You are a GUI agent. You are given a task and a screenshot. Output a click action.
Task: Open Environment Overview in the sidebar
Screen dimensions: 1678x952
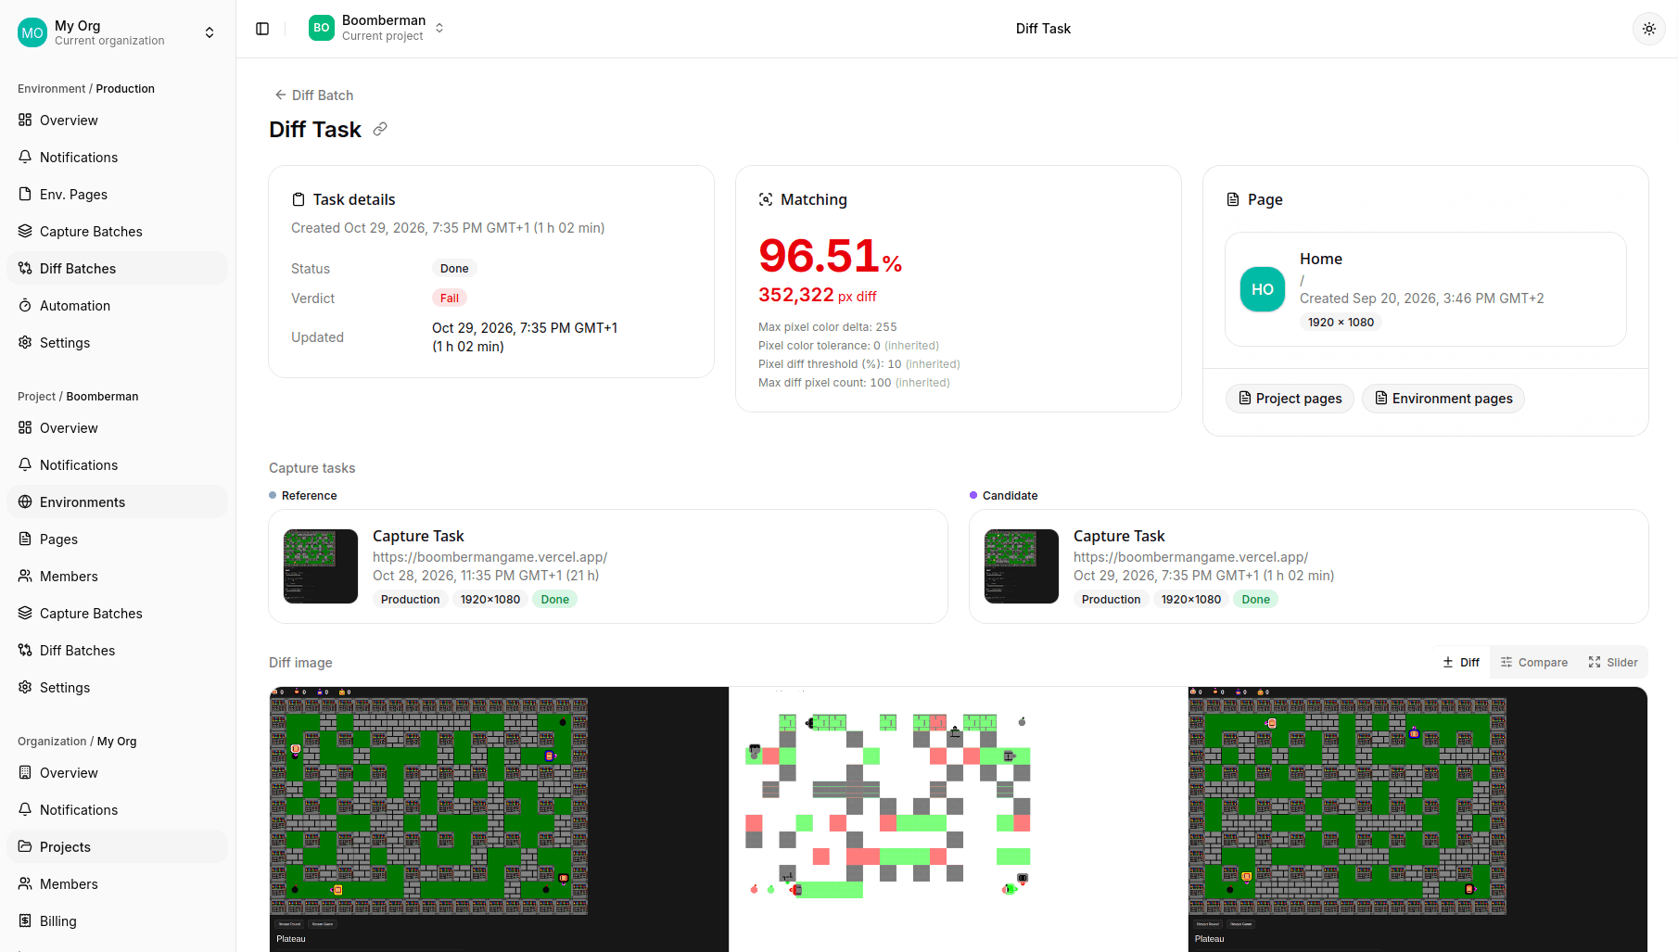pyautogui.click(x=118, y=121)
